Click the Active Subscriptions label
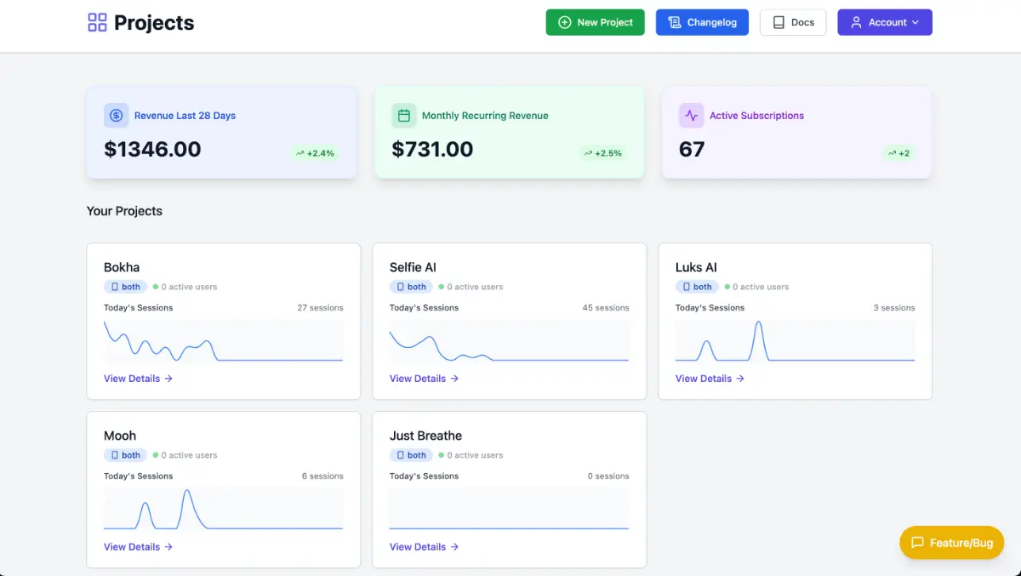 (756, 116)
